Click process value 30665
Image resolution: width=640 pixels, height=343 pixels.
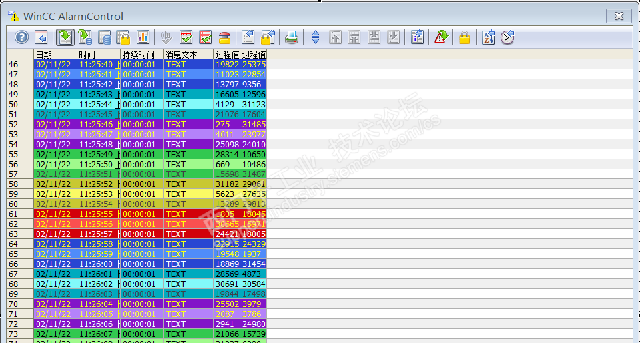pos(227,224)
